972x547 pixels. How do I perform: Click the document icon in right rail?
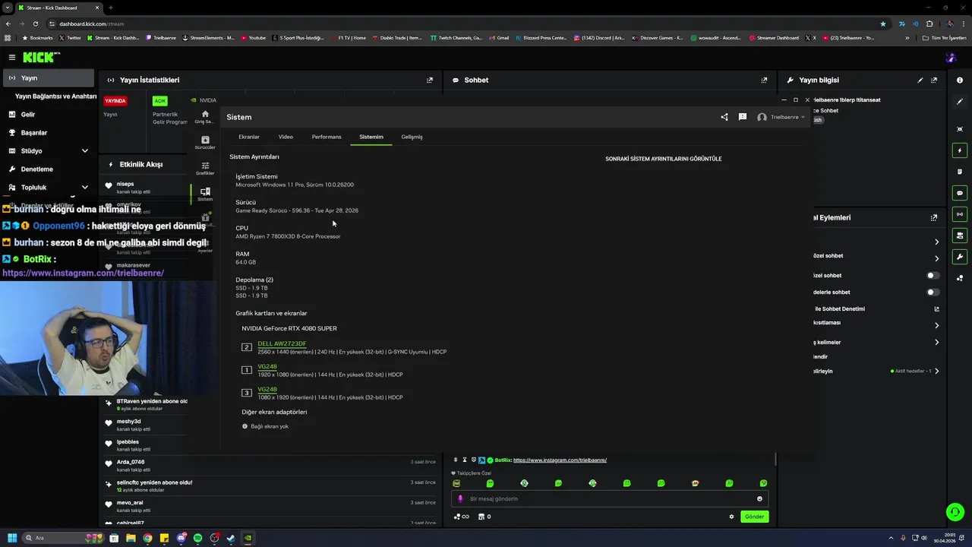(x=960, y=172)
